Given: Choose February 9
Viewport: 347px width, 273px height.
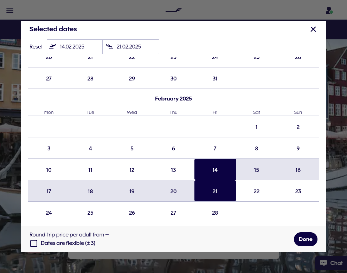Looking at the screenshot, I should [298, 149].
